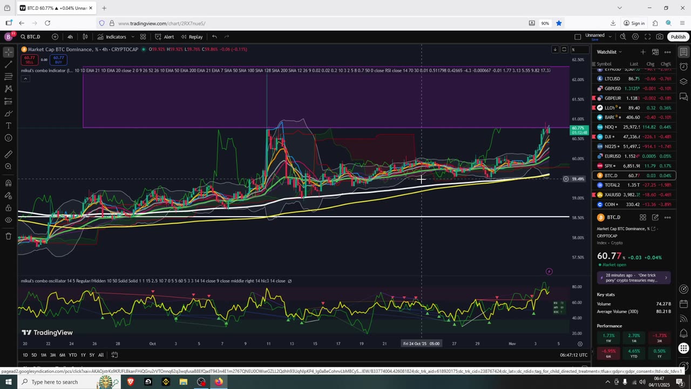Add symbol to watchlist
The height and width of the screenshot is (389, 691).
click(x=643, y=52)
